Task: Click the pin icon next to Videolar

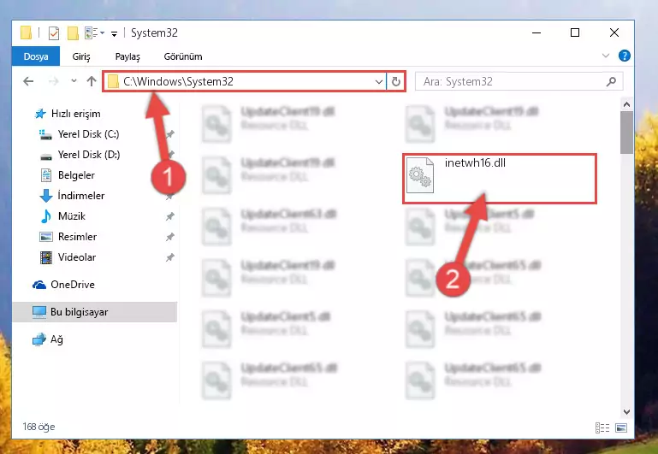Action: [169, 257]
